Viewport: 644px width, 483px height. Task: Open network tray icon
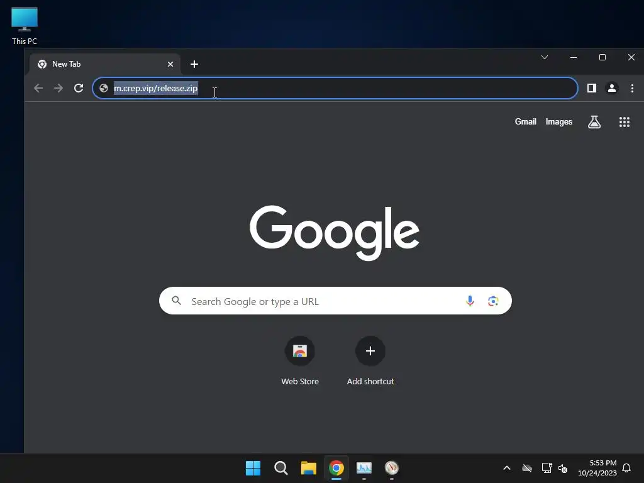point(547,468)
